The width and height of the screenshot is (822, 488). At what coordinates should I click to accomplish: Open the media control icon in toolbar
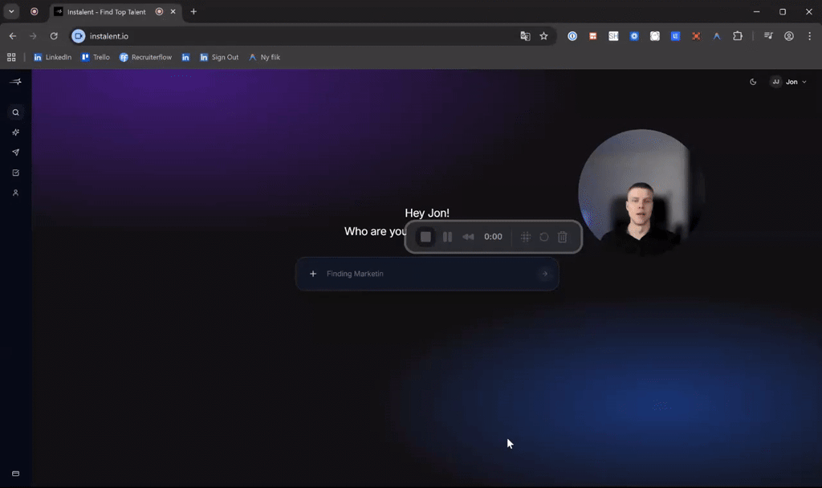tap(768, 36)
